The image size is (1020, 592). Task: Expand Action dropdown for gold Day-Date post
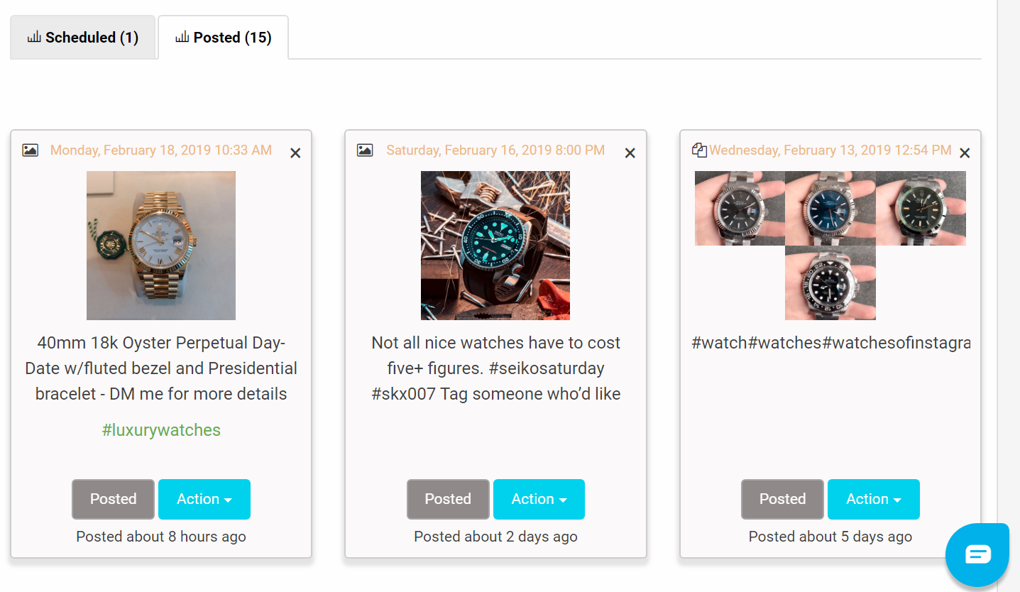coord(204,499)
